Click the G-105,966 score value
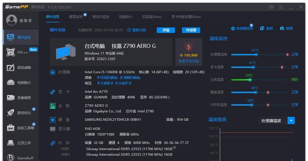Image resolution: width=308 pixels, height=161 pixels. pyautogui.click(x=189, y=55)
